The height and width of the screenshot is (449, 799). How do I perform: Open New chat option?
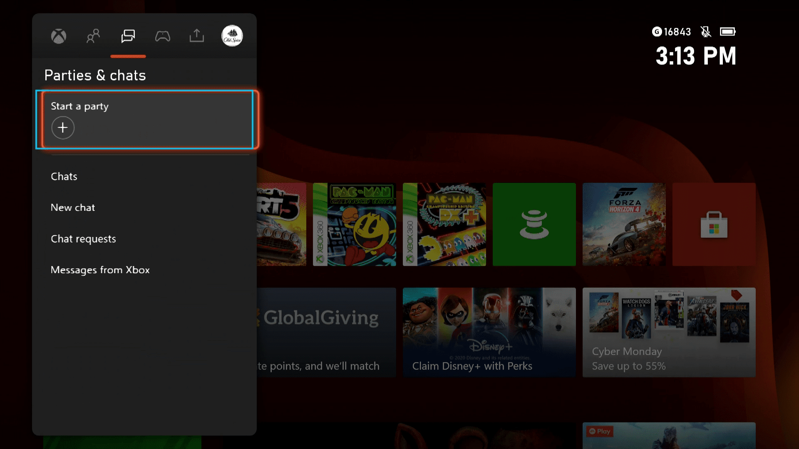(72, 207)
